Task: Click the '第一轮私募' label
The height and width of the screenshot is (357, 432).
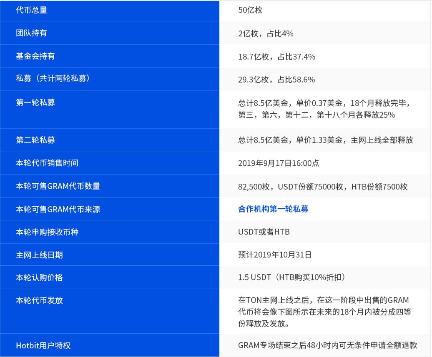Action: pyautogui.click(x=35, y=102)
